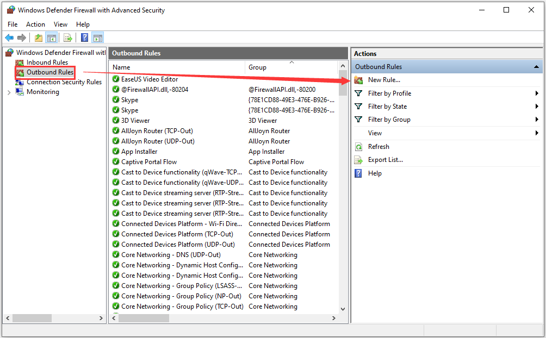Screen dimensions: 546x338
Task: Select Connected Devices Platform - Wi-Fi Dire rule
Action: pyautogui.click(x=182, y=224)
